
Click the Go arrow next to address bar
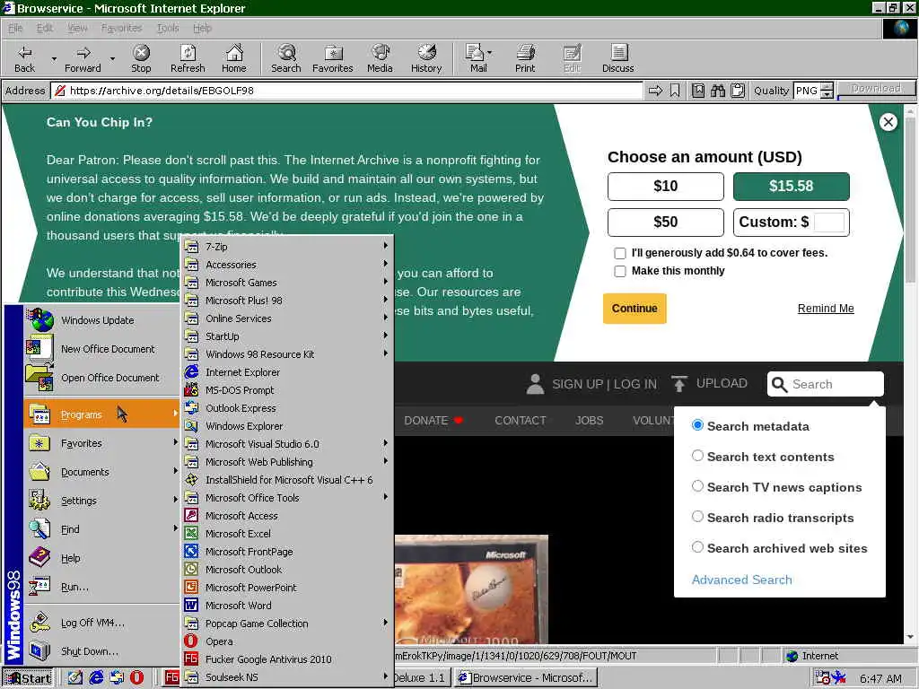pos(655,91)
